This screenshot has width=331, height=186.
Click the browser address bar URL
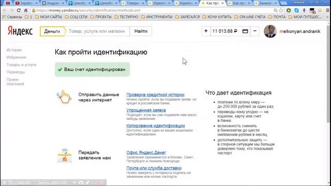(x=88, y=10)
